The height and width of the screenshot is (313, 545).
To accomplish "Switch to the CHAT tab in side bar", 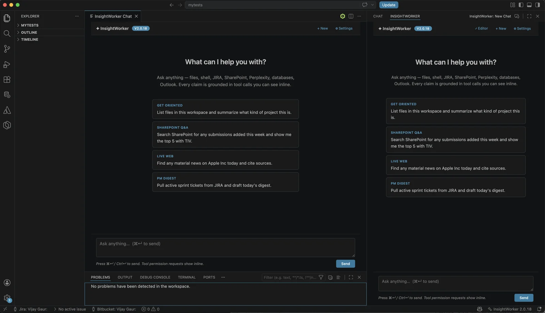I will [x=378, y=16].
